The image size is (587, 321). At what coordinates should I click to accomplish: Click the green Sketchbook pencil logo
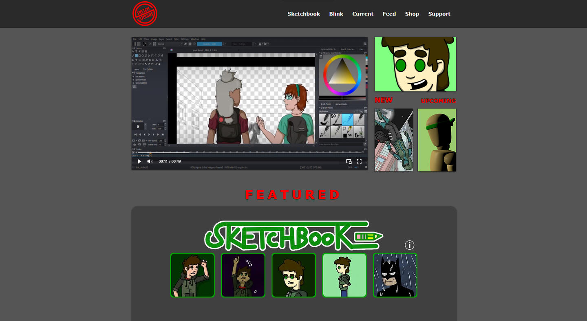pyautogui.click(x=293, y=235)
